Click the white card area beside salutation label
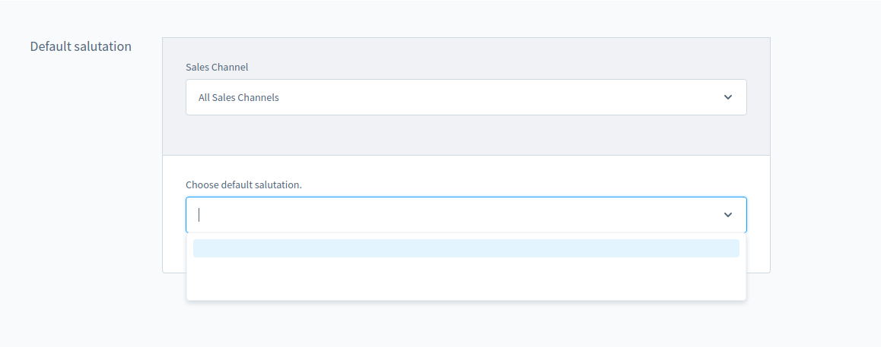This screenshot has width=881, height=347. tap(533, 176)
